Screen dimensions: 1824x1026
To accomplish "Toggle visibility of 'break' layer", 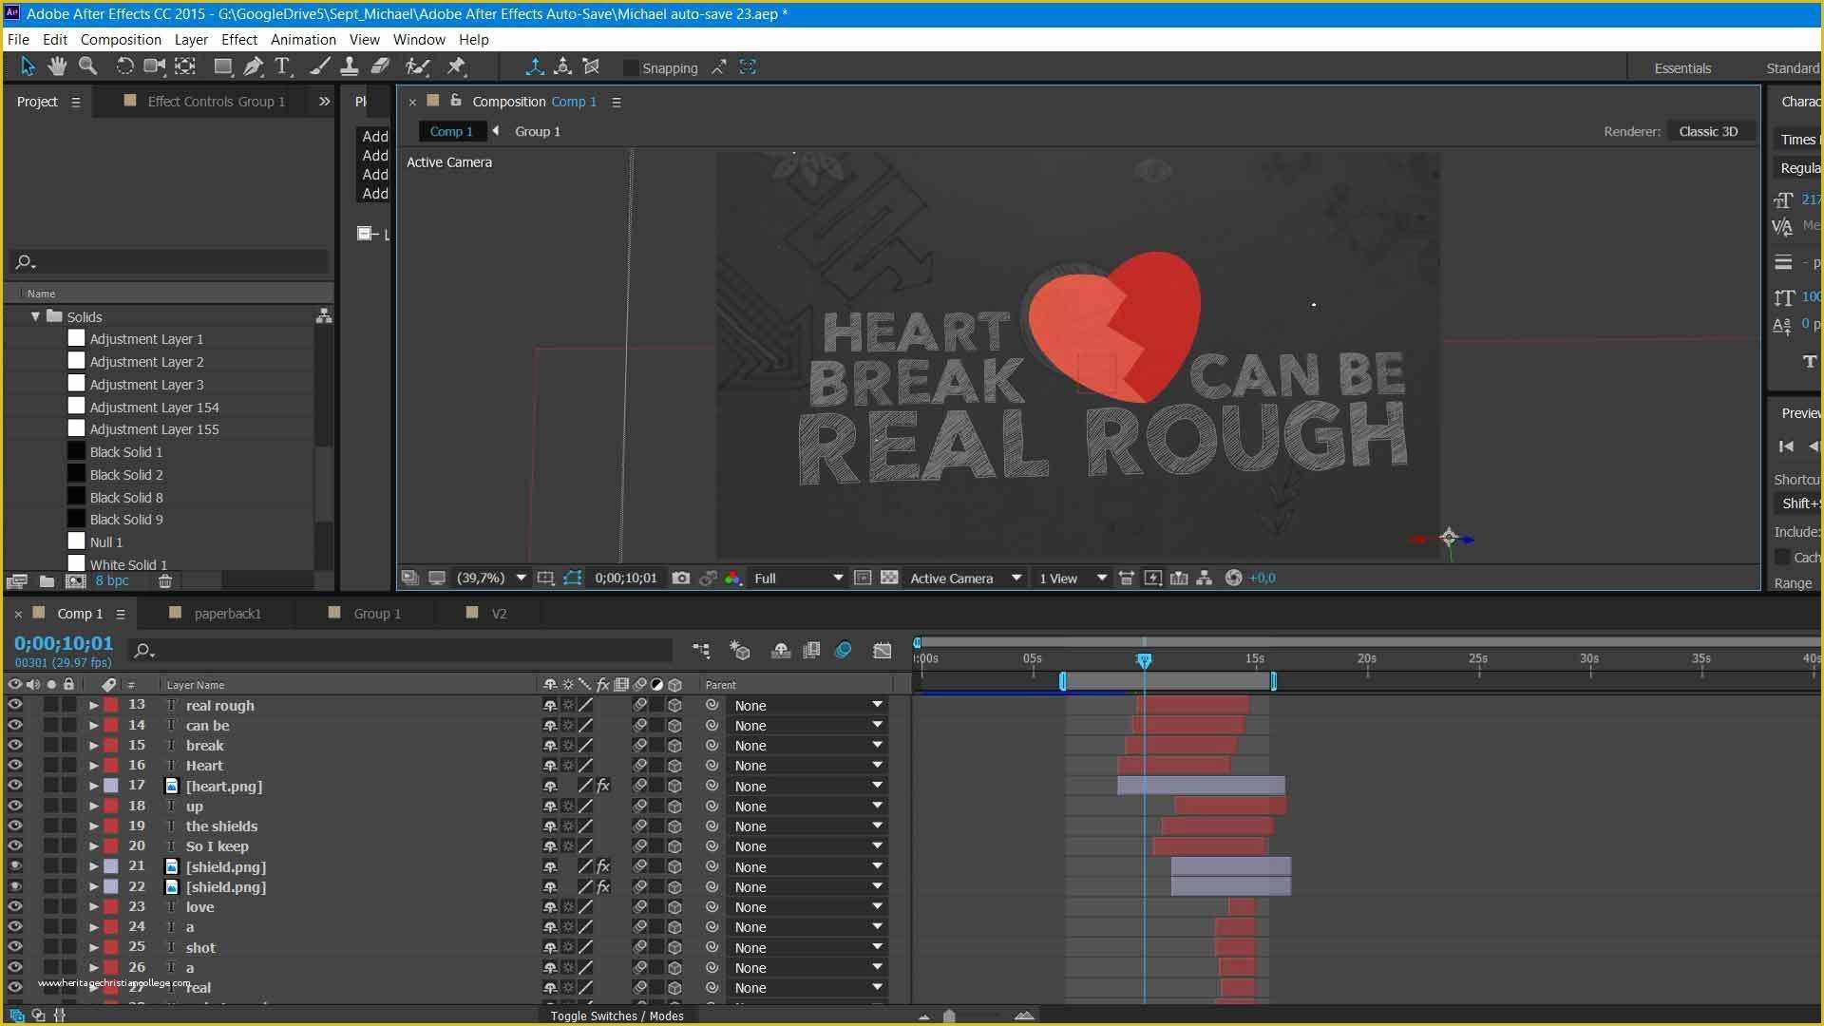I will [15, 745].
